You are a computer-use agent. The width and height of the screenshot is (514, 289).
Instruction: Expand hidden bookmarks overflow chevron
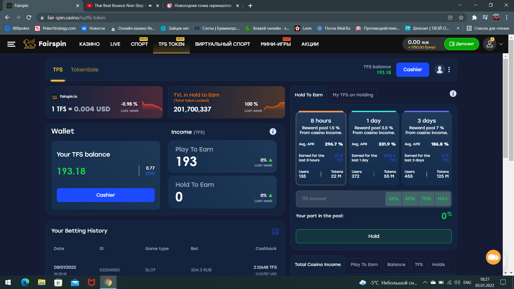point(458,28)
